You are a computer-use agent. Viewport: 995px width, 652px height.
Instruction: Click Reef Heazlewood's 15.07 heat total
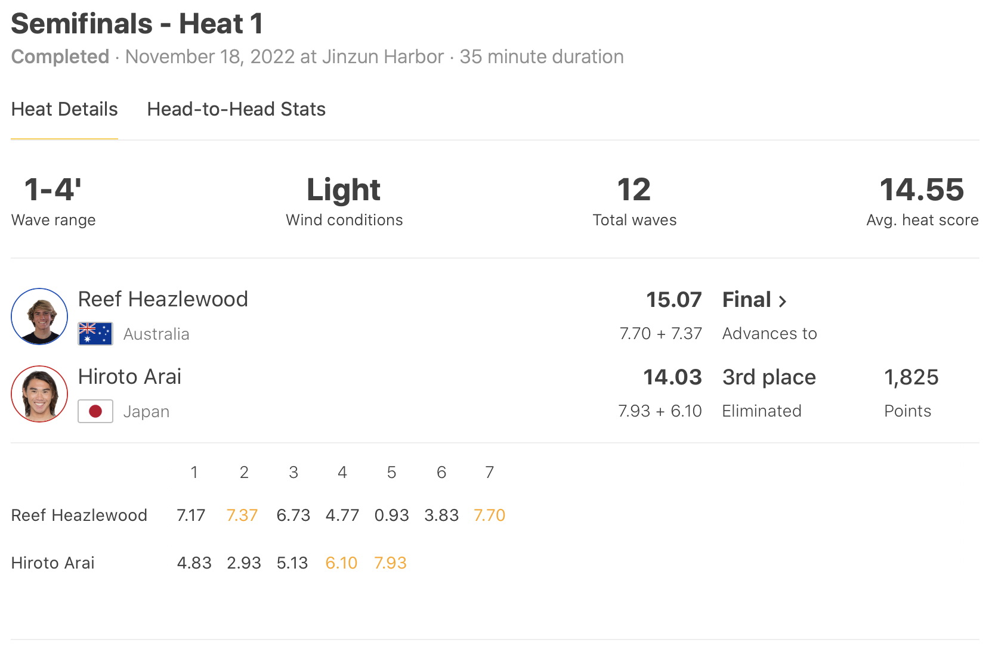[x=673, y=300]
